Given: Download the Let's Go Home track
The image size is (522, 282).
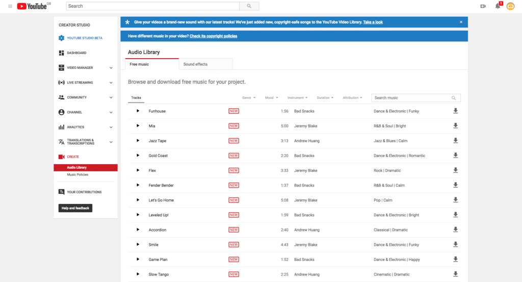Looking at the screenshot, I should tap(455, 200).
